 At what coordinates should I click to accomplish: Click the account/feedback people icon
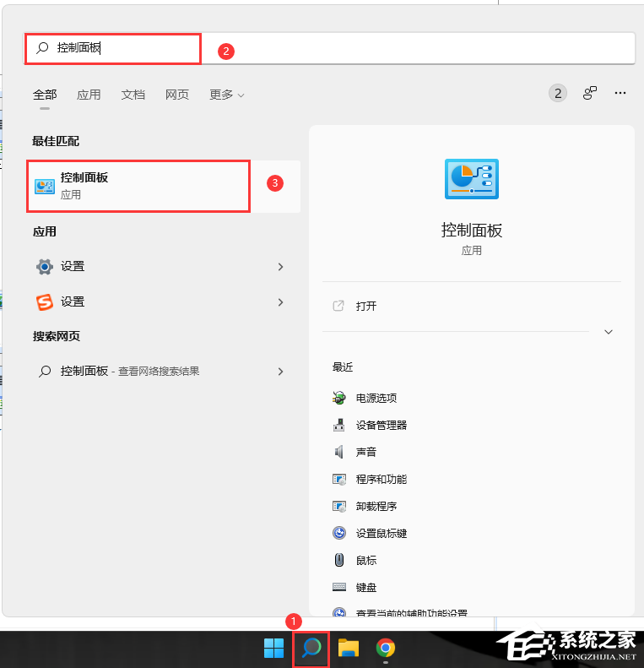[x=589, y=93]
